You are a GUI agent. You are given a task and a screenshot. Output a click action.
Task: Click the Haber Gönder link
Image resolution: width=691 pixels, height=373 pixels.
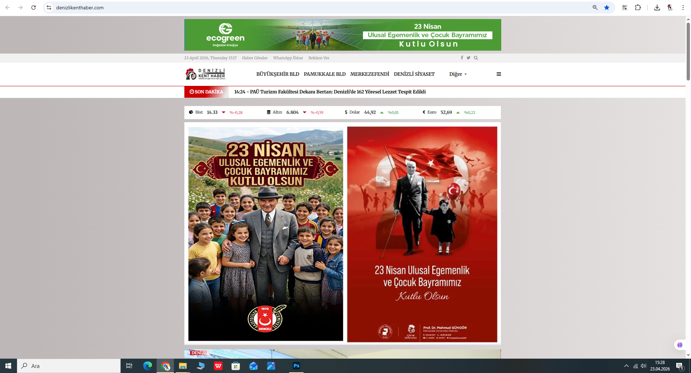pos(255,58)
